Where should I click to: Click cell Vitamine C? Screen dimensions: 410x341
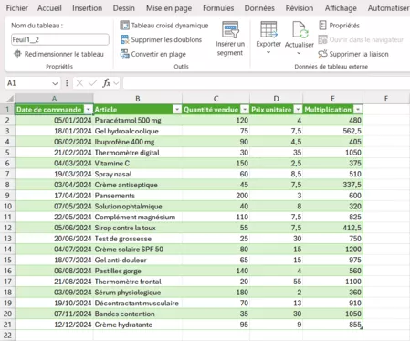[138, 164]
